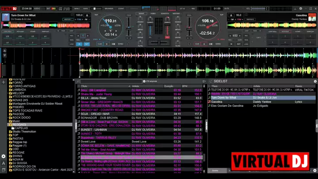Open M.FX master effects dropdown
The image size is (318, 179).
coord(227,9)
